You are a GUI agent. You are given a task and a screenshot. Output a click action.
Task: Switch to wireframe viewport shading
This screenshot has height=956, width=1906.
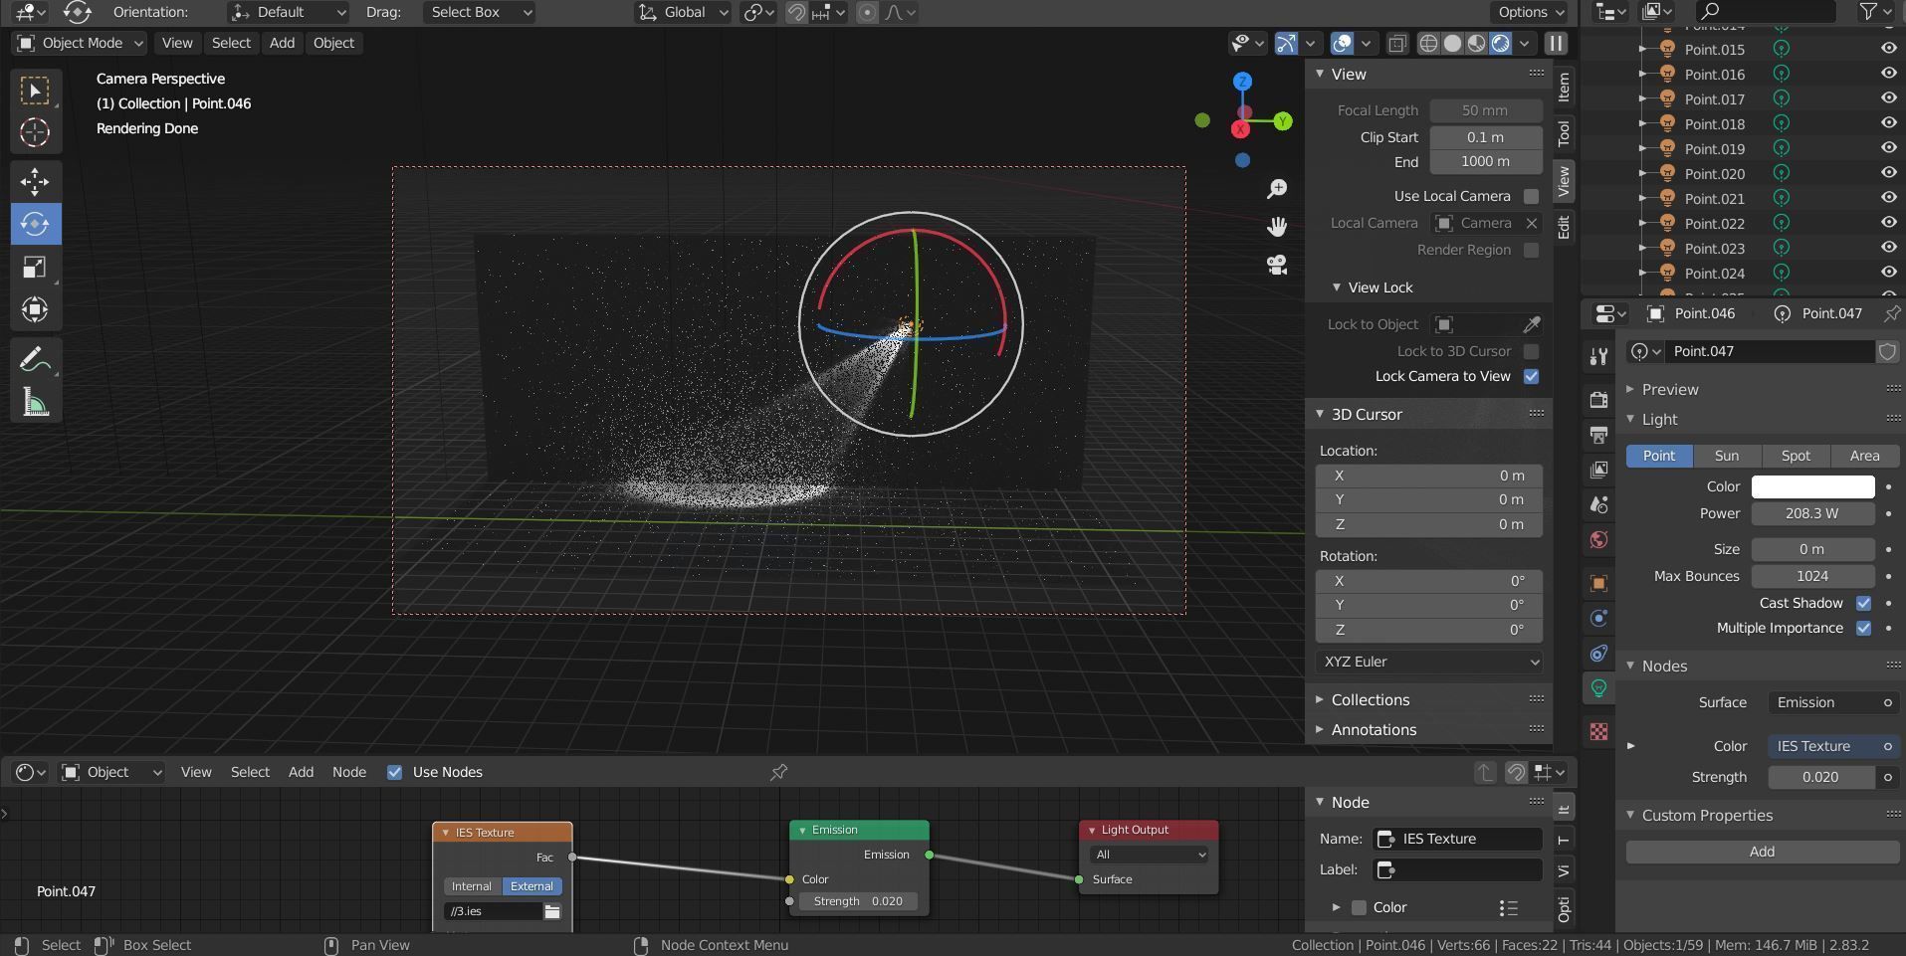(1428, 43)
